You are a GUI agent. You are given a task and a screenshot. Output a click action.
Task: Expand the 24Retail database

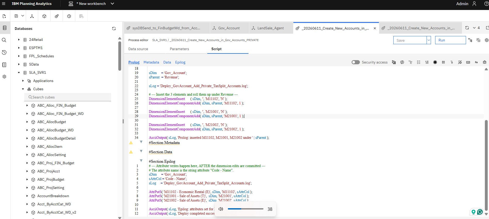pyautogui.click(x=19, y=40)
